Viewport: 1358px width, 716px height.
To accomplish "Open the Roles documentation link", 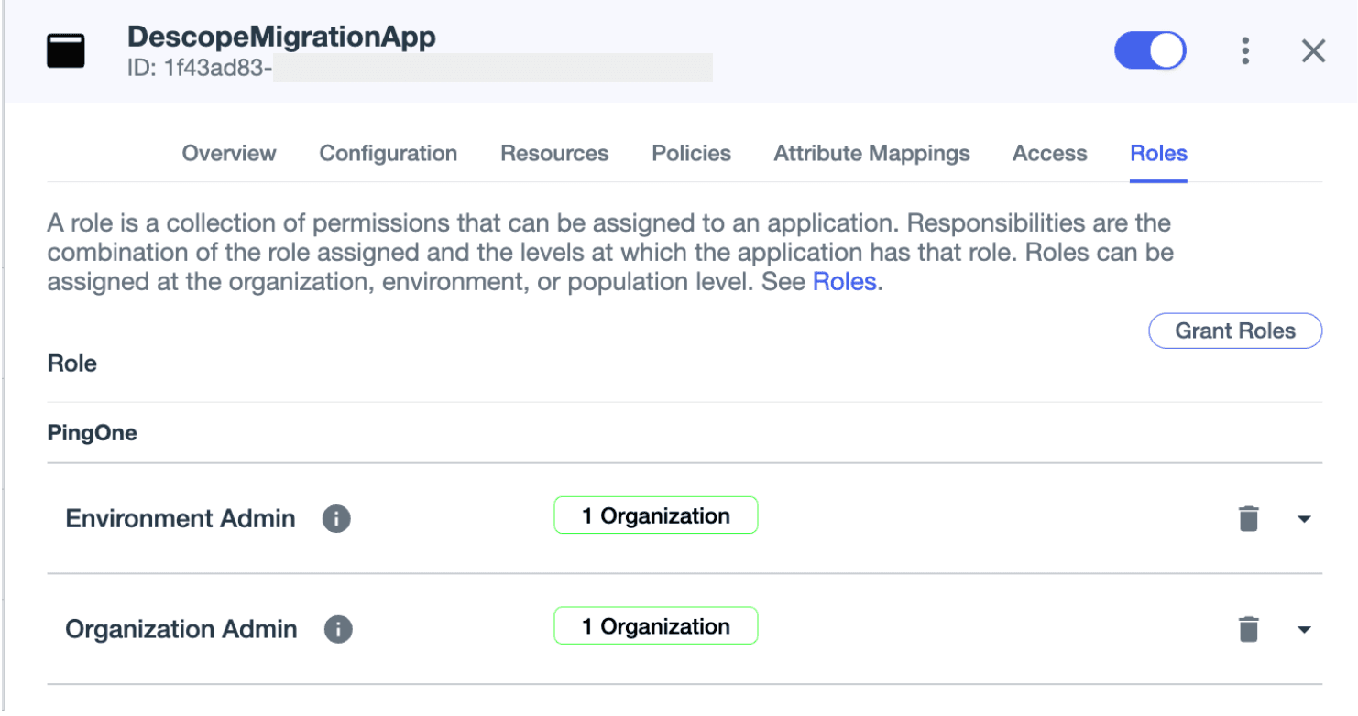I will tap(843, 281).
